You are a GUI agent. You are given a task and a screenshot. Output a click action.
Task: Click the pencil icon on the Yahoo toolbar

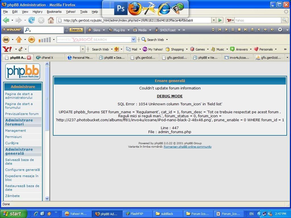(x=20, y=49)
